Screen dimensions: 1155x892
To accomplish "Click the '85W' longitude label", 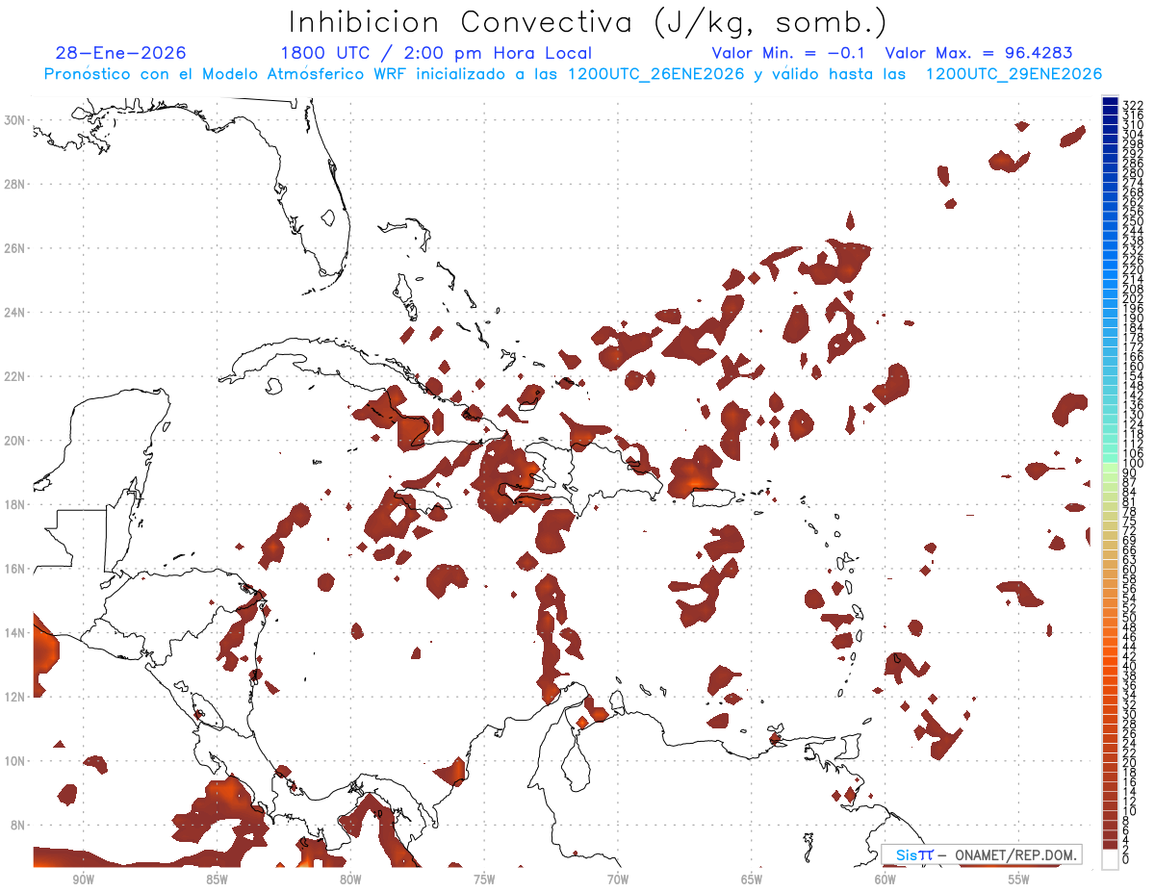I will tap(217, 880).
